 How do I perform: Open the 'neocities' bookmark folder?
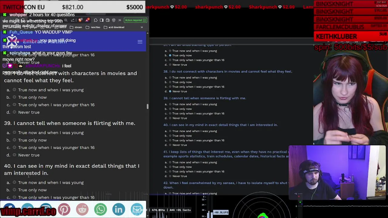click(x=93, y=27)
